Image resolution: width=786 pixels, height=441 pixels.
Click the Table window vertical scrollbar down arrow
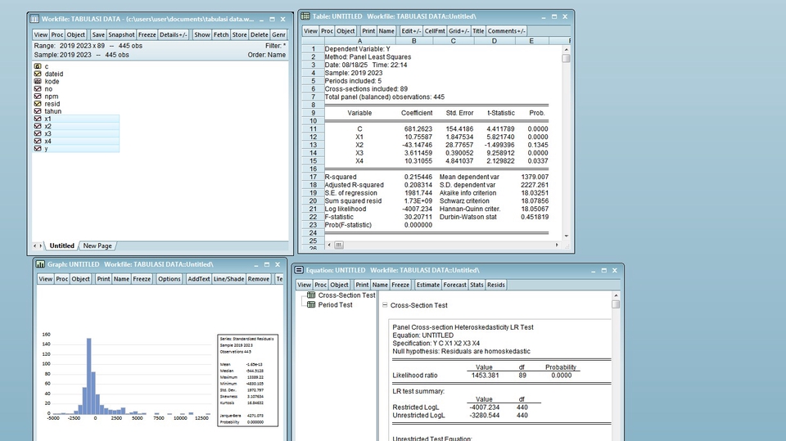click(x=566, y=236)
